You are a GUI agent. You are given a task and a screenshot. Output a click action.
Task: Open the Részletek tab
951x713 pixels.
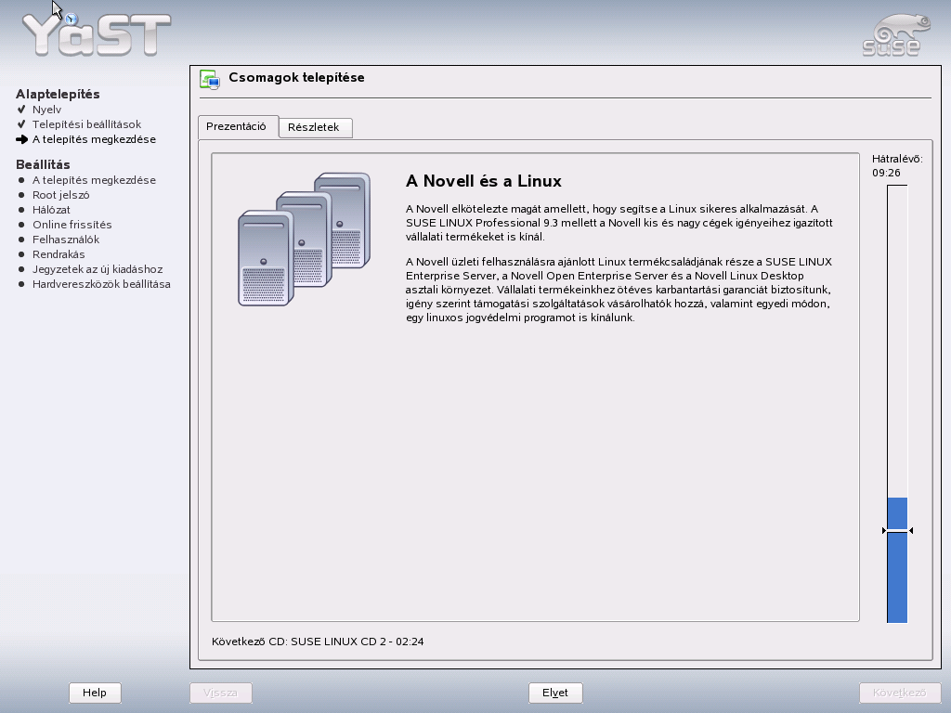coord(314,127)
